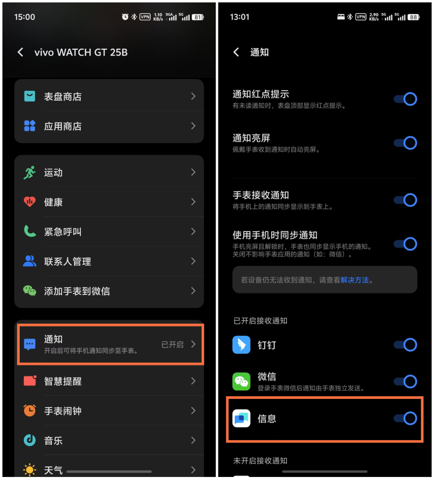Turn off the 信息 notification switch
434x479 pixels.
tap(405, 418)
